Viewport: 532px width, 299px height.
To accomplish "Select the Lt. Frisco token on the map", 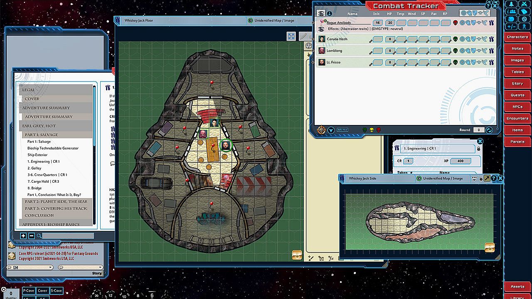I will (225, 146).
